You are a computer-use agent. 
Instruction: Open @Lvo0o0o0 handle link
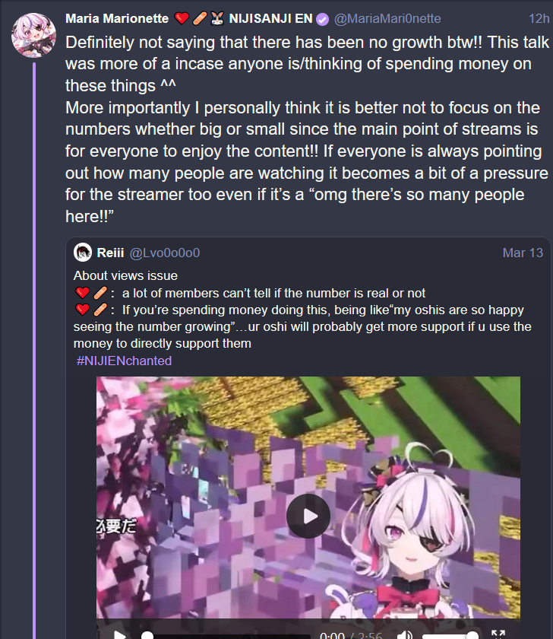click(164, 253)
